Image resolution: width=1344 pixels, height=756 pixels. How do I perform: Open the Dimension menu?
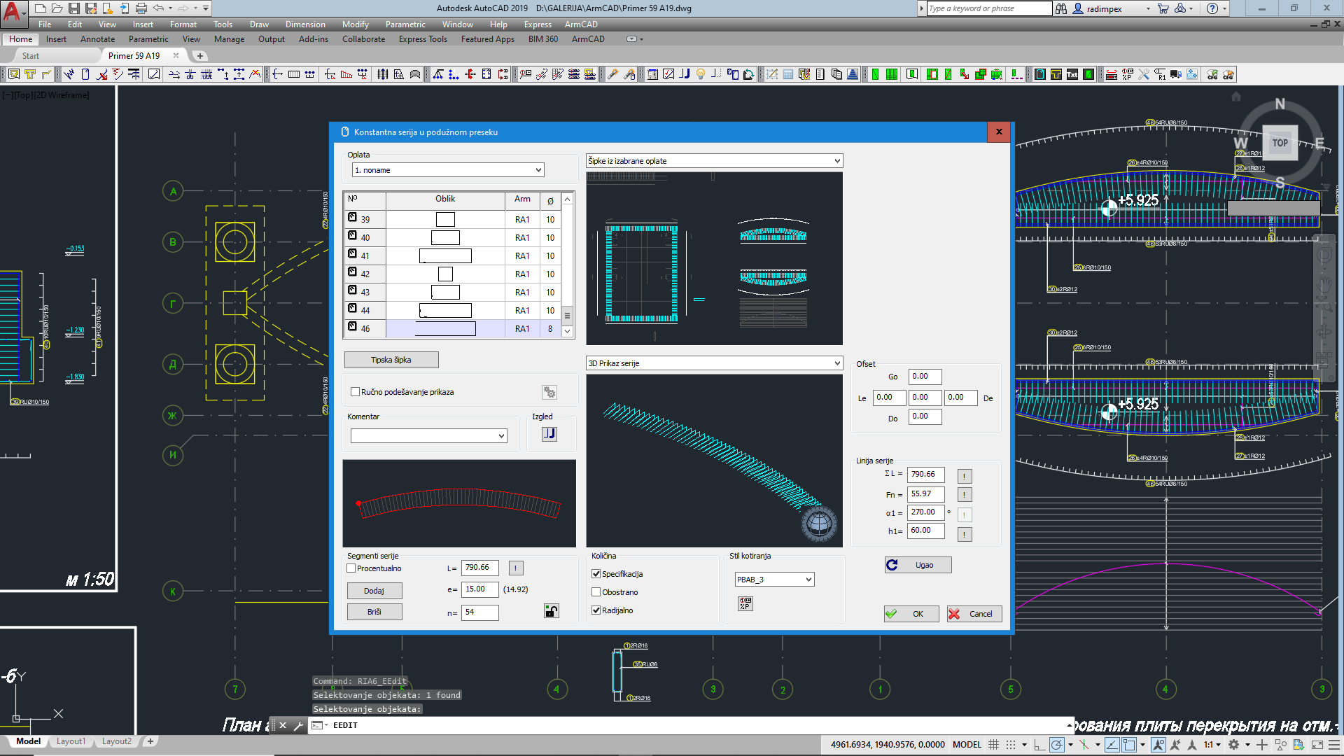point(305,24)
